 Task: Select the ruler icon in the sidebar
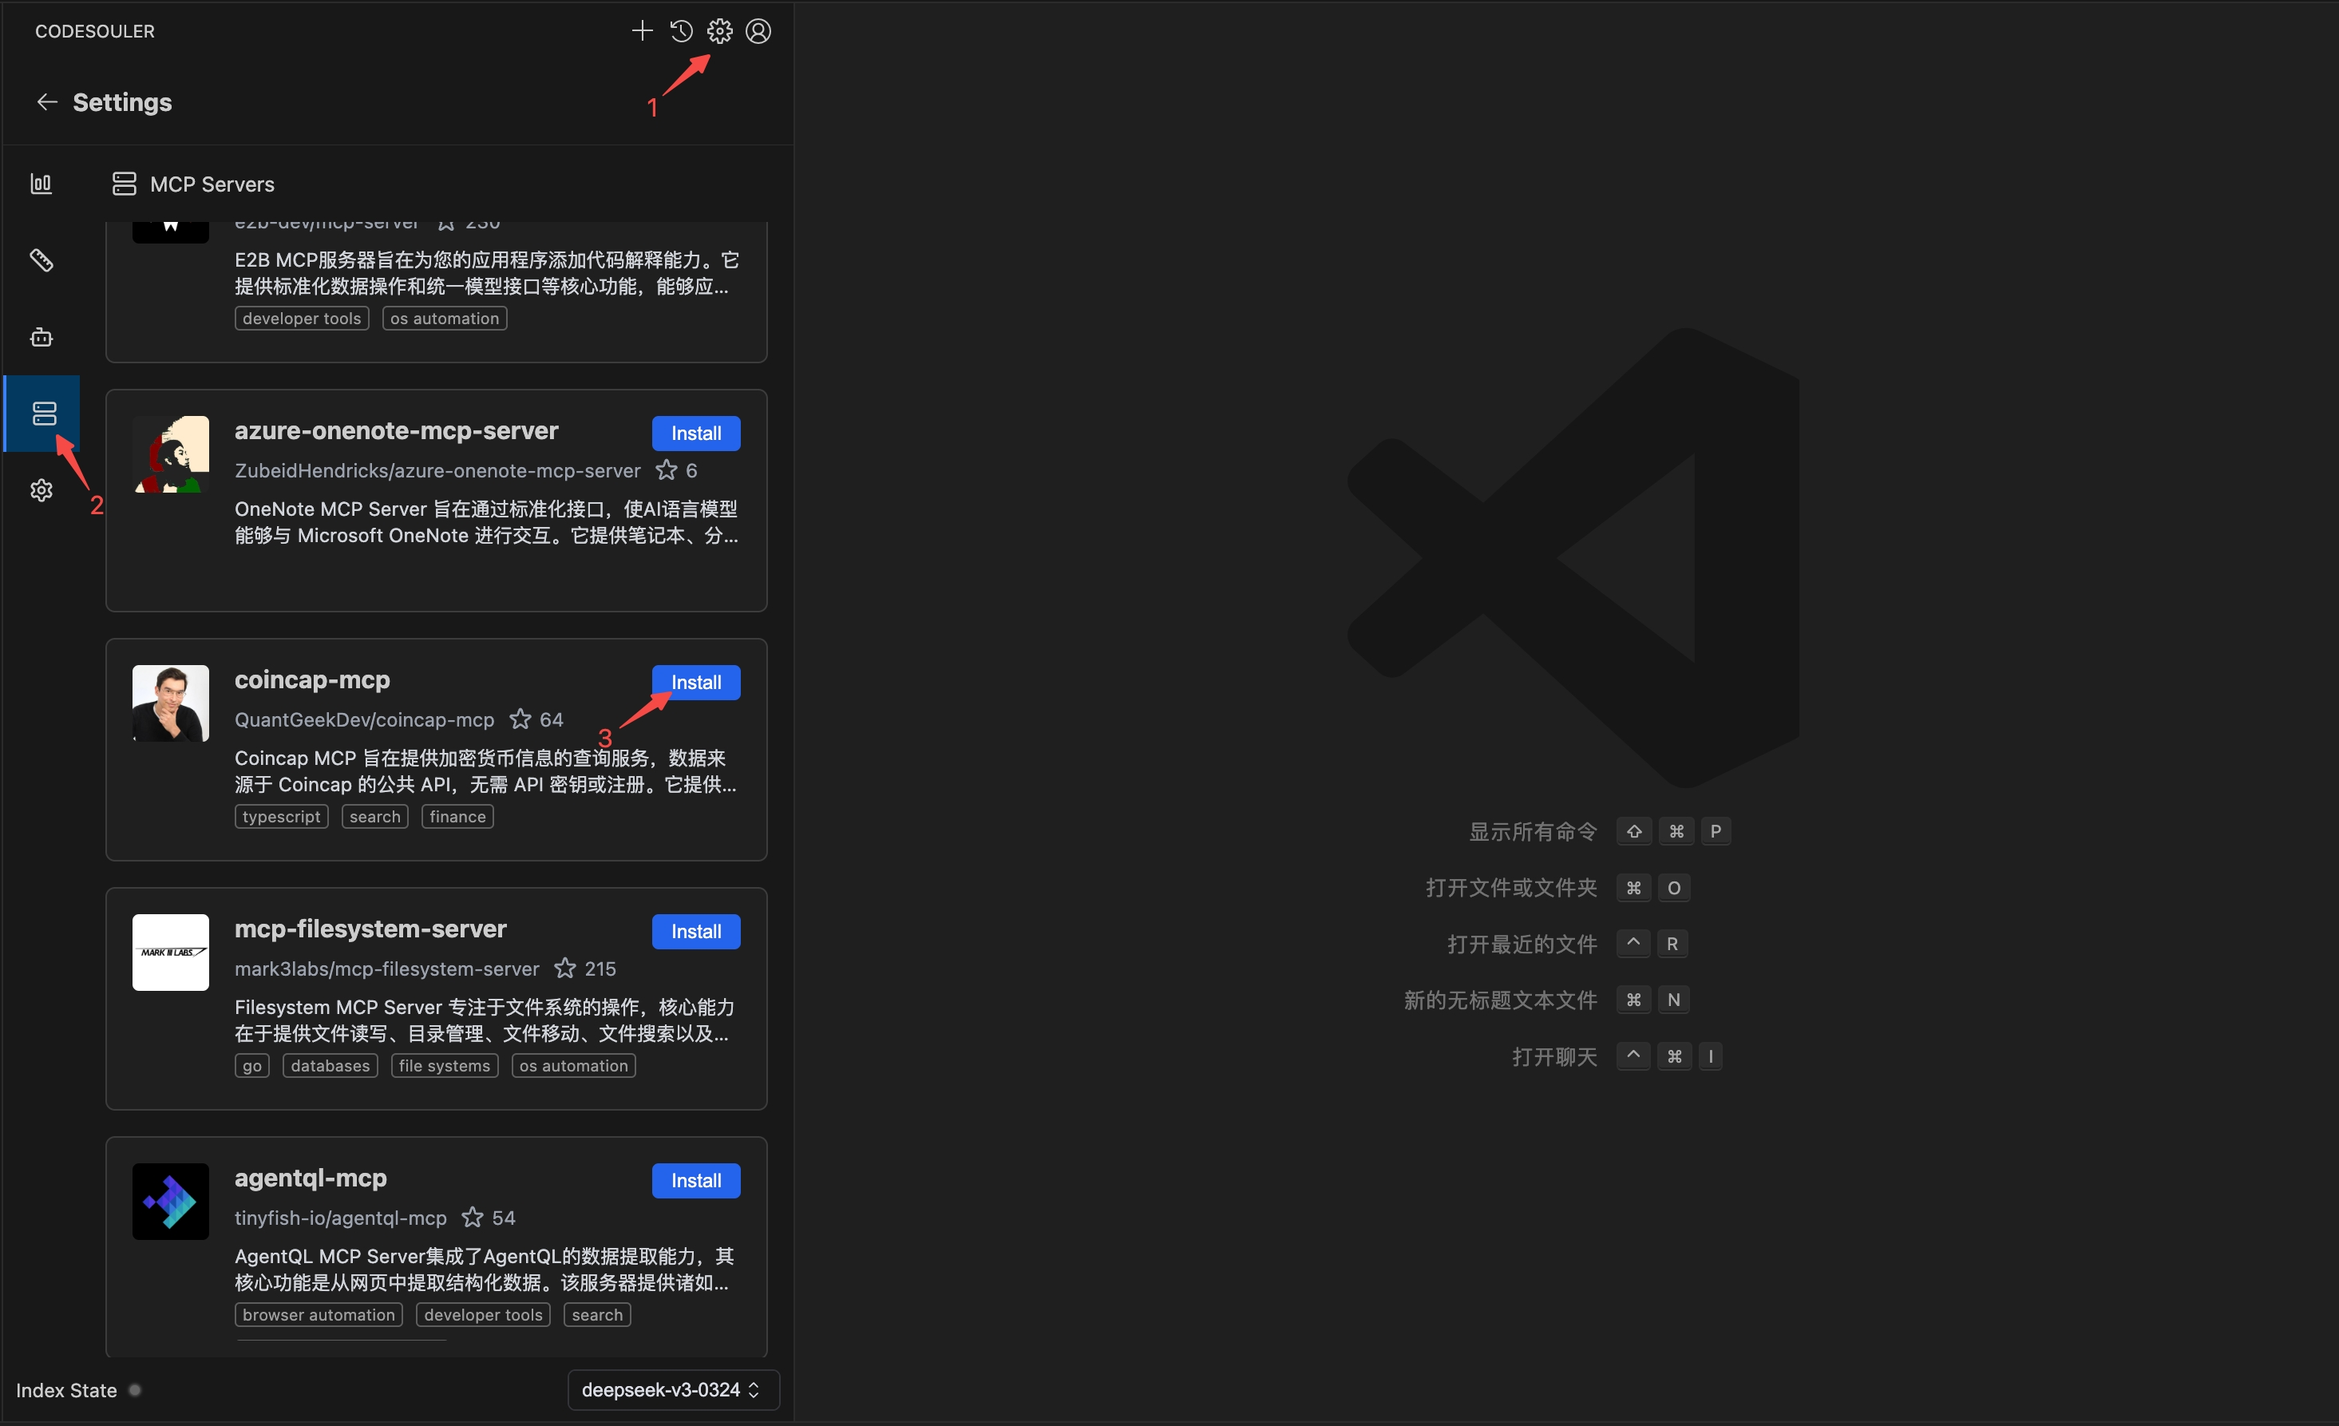41,260
